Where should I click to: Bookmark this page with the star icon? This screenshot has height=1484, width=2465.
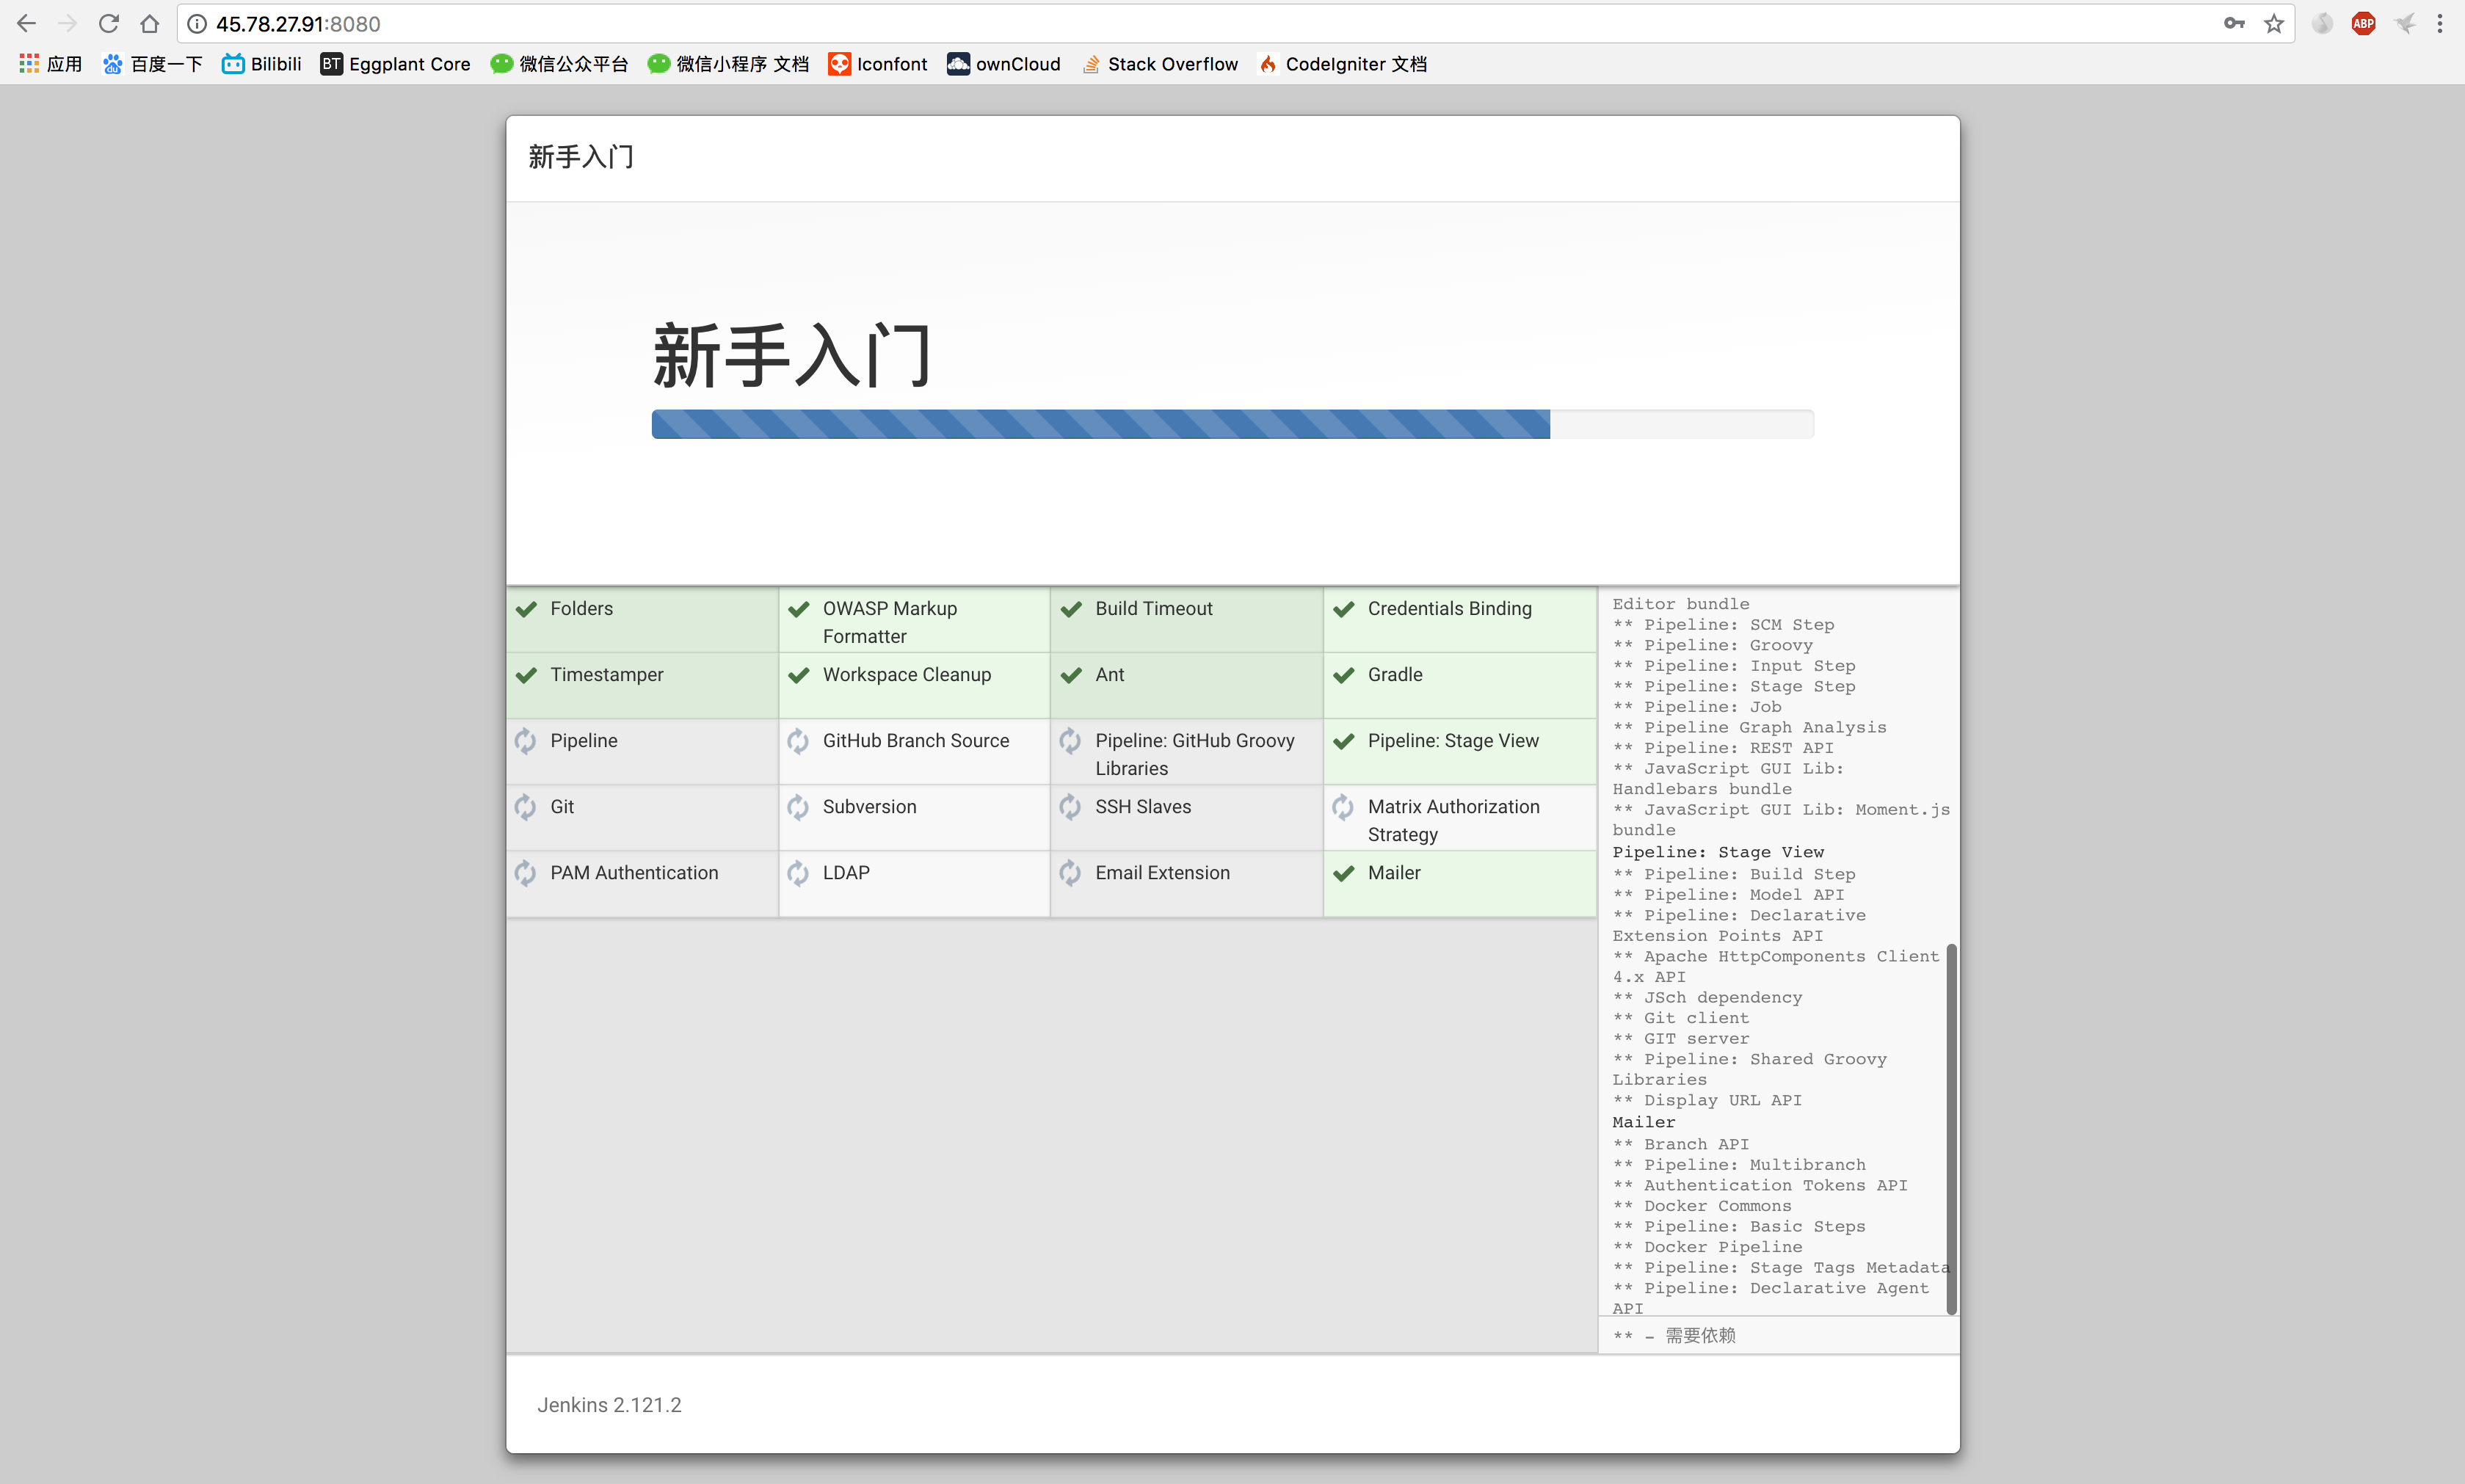pos(2274,24)
